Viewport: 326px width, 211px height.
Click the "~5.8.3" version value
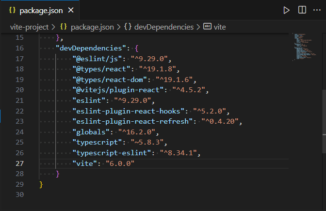[147, 143]
